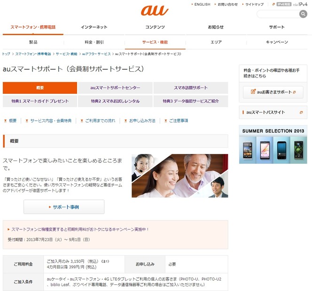Switch to auスマートサポートセンター tab
Image resolution: width=312 pixels, height=291 pixels.
point(115,88)
